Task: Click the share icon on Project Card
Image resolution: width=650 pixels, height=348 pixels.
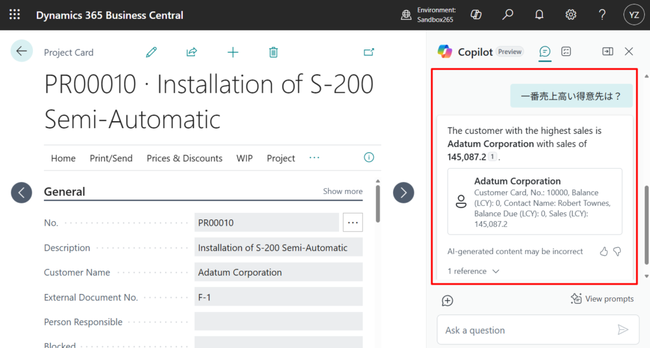Action: 192,52
